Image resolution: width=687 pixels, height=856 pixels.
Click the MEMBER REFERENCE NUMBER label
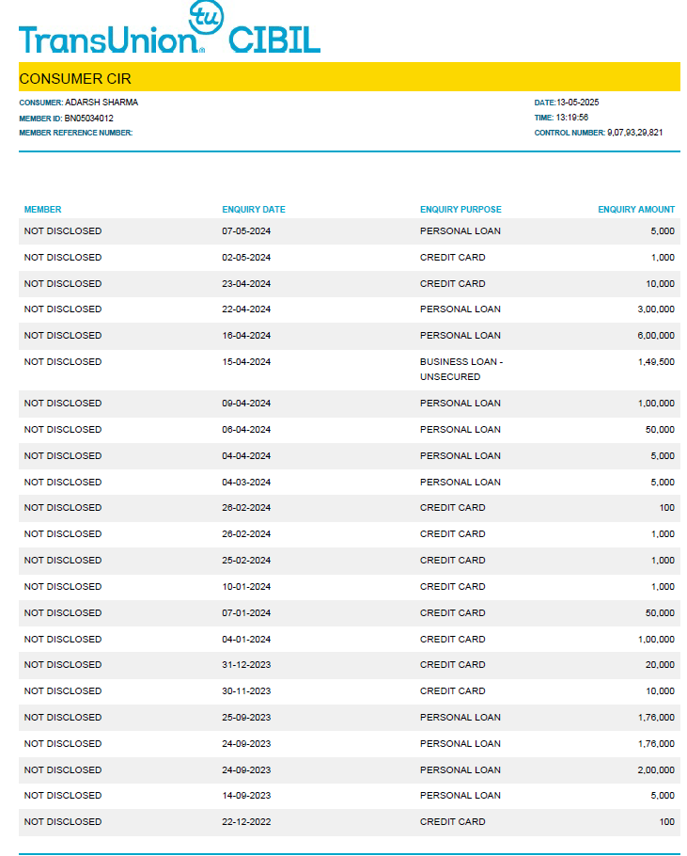[76, 133]
